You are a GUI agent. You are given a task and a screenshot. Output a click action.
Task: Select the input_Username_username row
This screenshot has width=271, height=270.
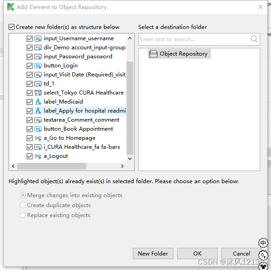(79, 38)
